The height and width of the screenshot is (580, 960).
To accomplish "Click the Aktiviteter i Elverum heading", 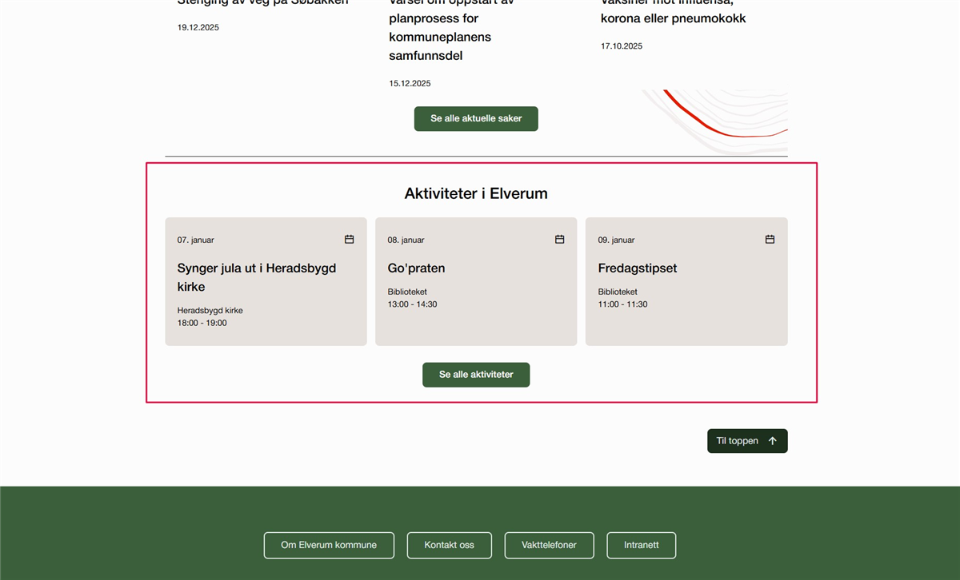I will 476,193.
